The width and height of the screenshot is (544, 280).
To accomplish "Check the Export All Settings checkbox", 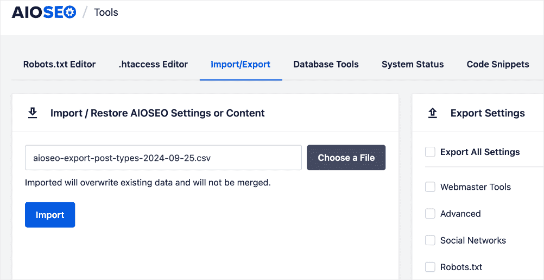I will (430, 152).
